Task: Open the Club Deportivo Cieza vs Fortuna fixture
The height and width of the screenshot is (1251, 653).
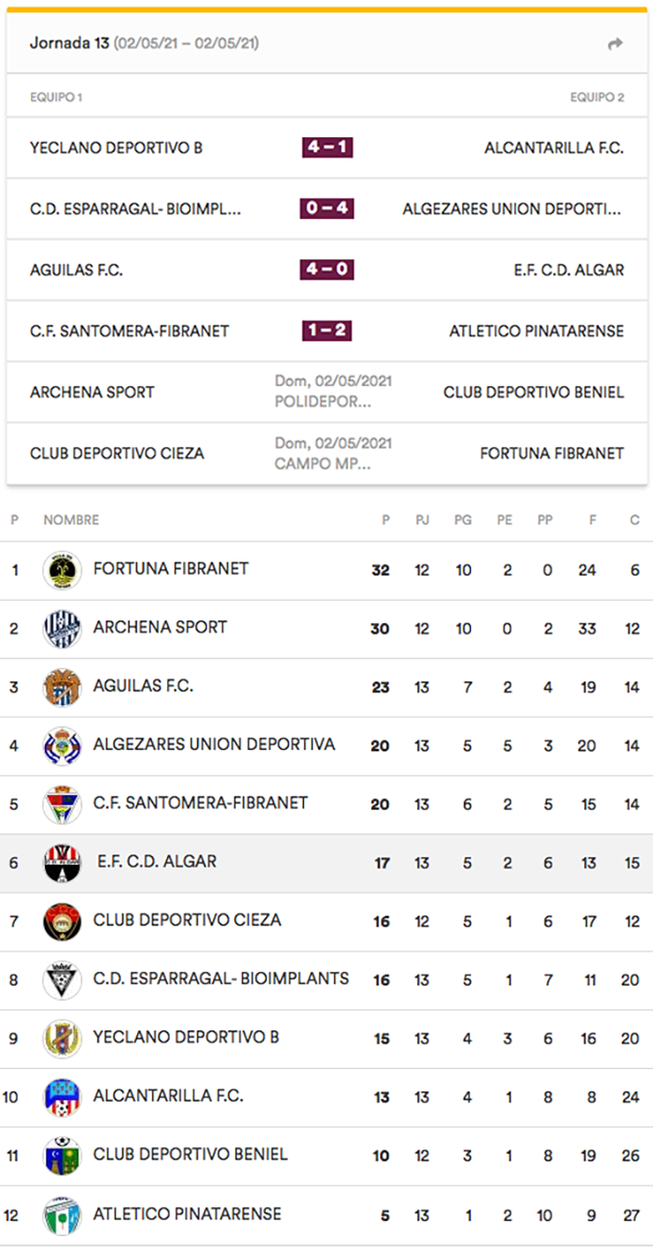Action: click(326, 453)
